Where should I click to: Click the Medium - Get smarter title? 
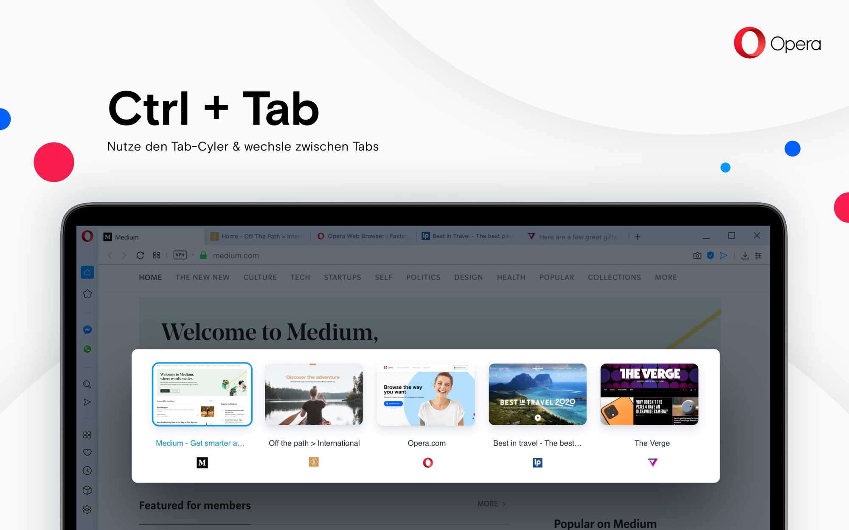pos(200,443)
